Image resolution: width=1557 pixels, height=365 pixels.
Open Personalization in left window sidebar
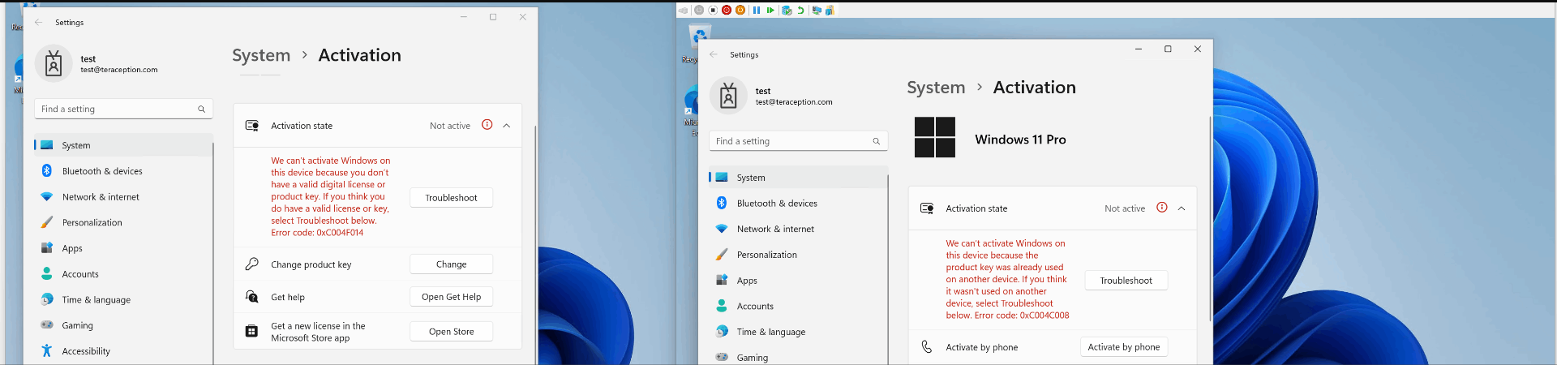point(123,222)
